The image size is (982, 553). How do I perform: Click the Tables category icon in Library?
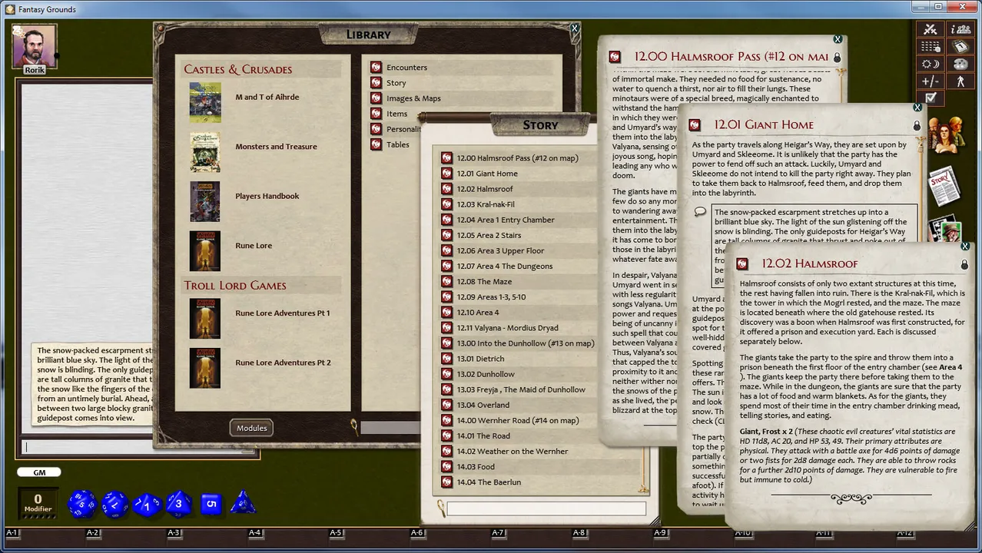pos(376,144)
